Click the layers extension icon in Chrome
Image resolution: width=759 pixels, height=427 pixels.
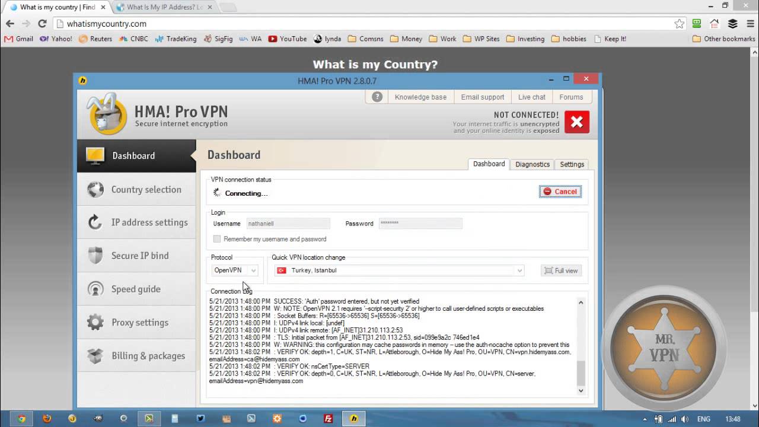pyautogui.click(x=732, y=24)
